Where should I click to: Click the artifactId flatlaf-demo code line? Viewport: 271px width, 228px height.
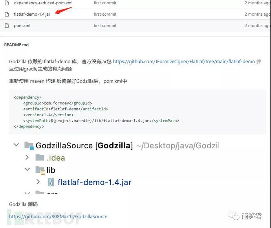click(66, 109)
